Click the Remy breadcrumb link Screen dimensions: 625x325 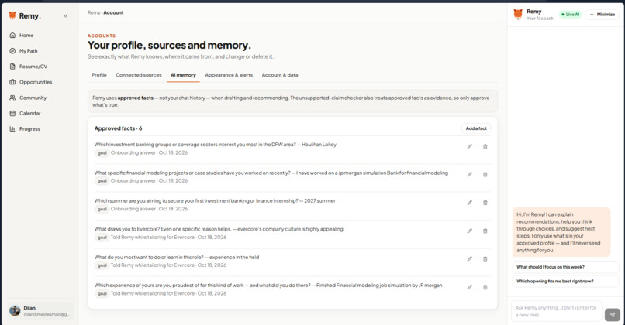[94, 12]
